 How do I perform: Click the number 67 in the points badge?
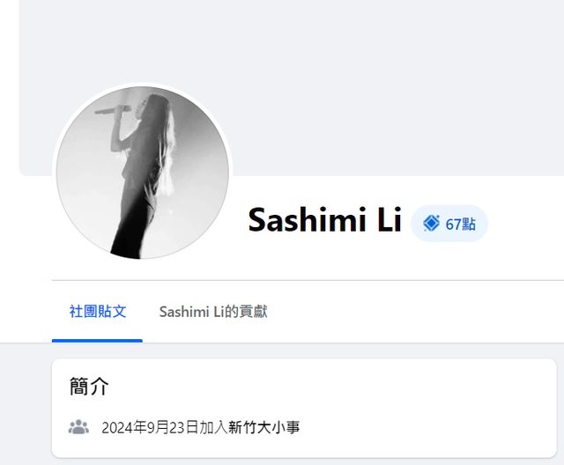tap(453, 225)
